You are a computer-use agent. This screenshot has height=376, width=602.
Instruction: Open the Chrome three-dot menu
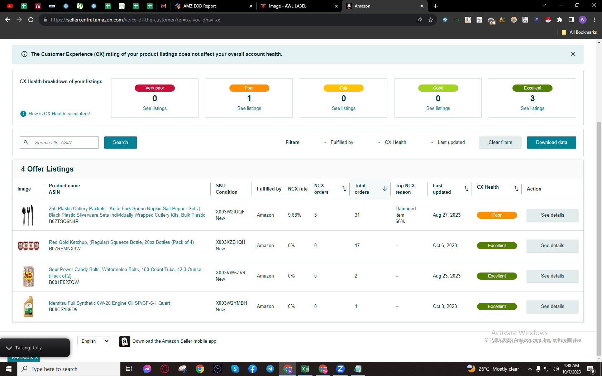(x=594, y=20)
